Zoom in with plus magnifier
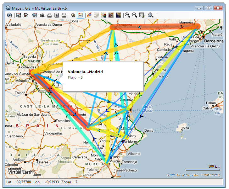This screenshot has height=189, width=229. (127, 15)
